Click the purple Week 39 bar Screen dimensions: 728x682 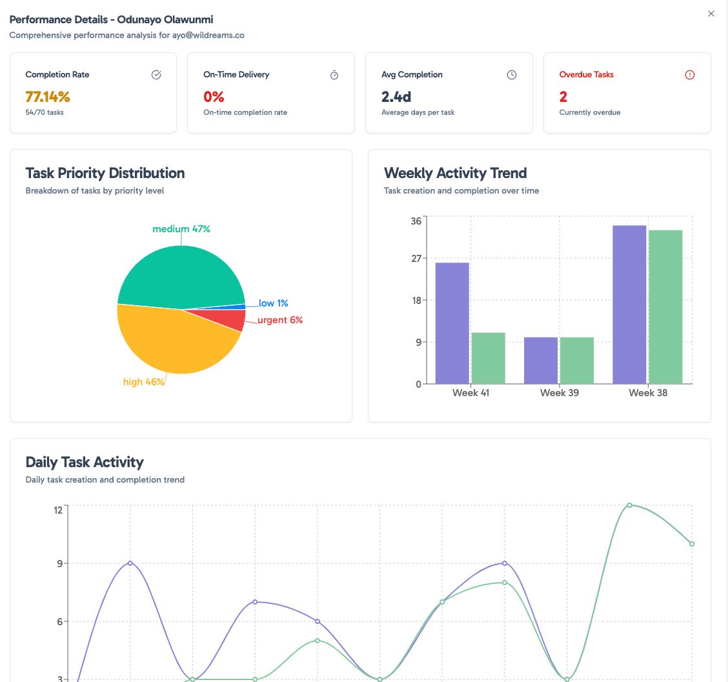tap(541, 360)
